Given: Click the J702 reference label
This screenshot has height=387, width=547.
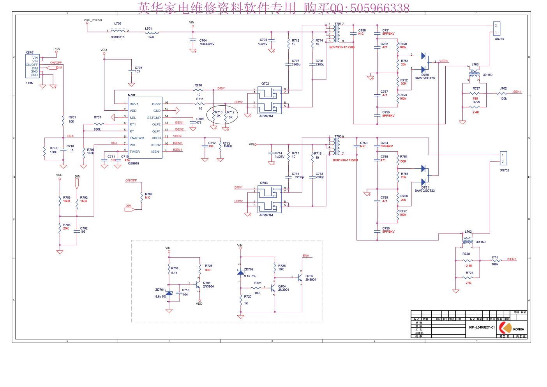Looking at the screenshot, I should [x=503, y=88].
